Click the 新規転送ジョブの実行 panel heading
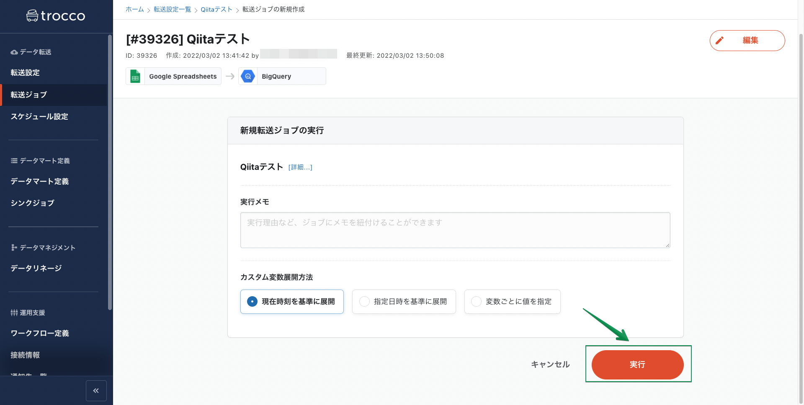Screen dimensions: 804x405 tap(282, 131)
